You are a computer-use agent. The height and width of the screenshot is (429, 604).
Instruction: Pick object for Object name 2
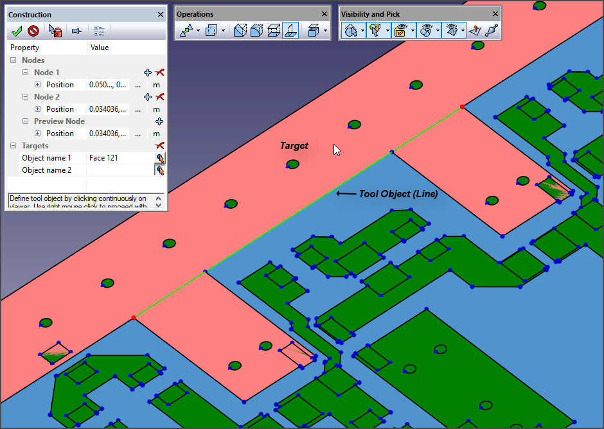click(x=159, y=170)
